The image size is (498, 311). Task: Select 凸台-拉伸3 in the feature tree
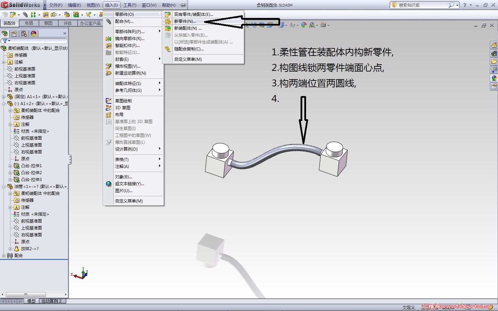pos(31,180)
